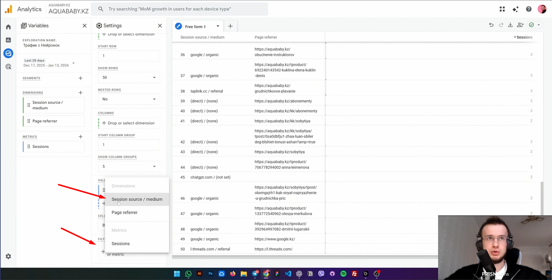
Task: Click the https://aquababy.kz/kk/sobytiya referrer cell
Action: pyautogui.click(x=282, y=121)
